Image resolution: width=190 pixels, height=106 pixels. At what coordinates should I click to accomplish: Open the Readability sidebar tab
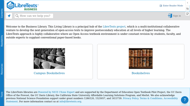tap(2, 41)
